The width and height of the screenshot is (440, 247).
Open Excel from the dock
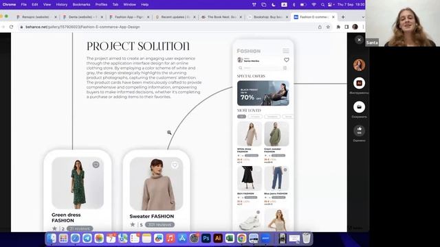coord(230,238)
